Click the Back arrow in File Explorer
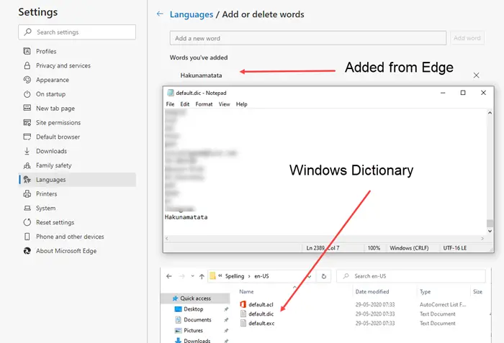The image size is (504, 343). click(x=169, y=276)
